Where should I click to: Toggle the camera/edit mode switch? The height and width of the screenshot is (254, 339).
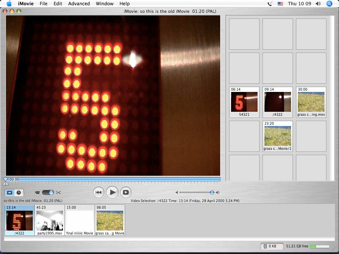[48, 192]
